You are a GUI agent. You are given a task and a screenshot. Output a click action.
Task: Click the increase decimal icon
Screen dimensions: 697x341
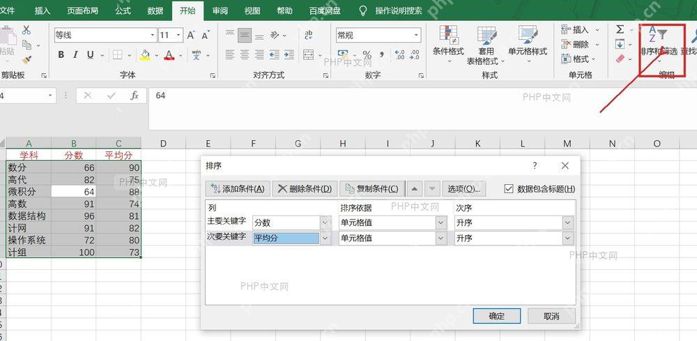click(399, 54)
